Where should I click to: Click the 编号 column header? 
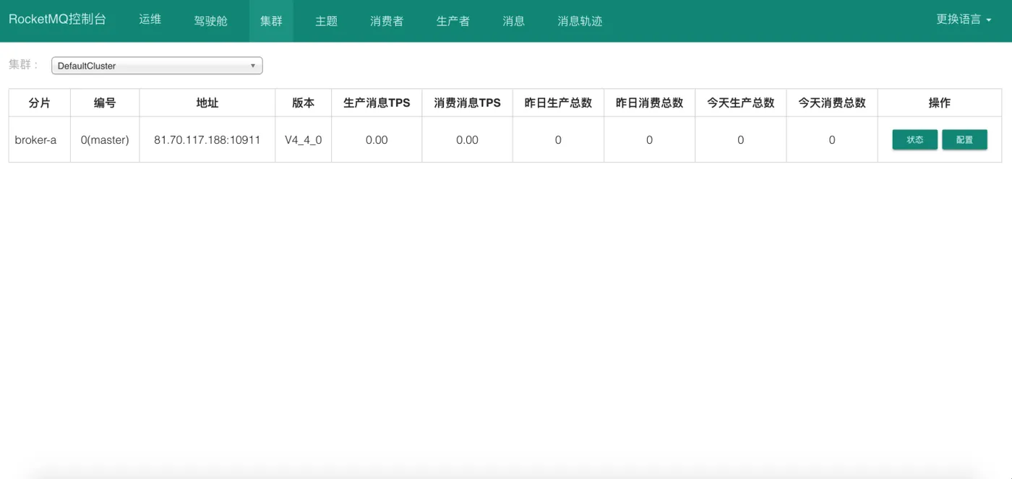[105, 103]
